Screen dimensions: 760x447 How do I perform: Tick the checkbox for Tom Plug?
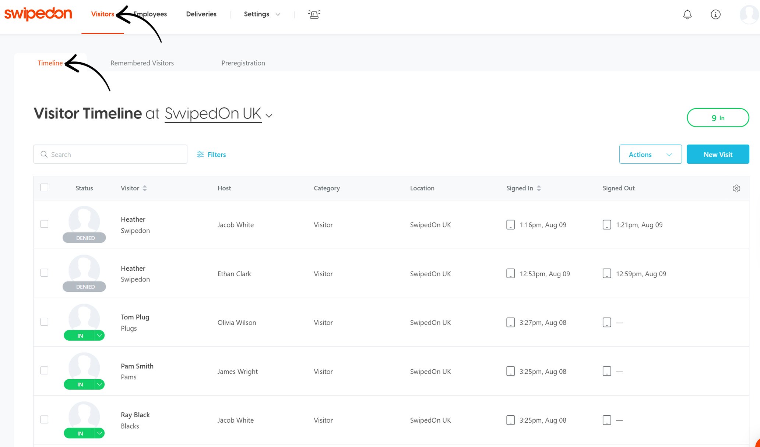(44, 322)
